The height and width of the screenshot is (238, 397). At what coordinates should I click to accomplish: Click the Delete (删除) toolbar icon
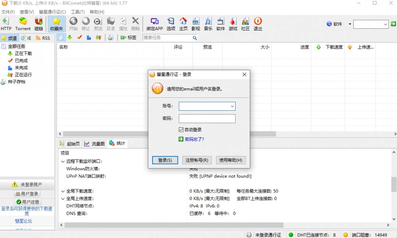coord(135,24)
